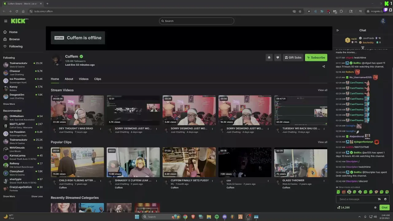Open Konvy channel in sidebar
Screen dimensions: 393x221
tap(23, 88)
